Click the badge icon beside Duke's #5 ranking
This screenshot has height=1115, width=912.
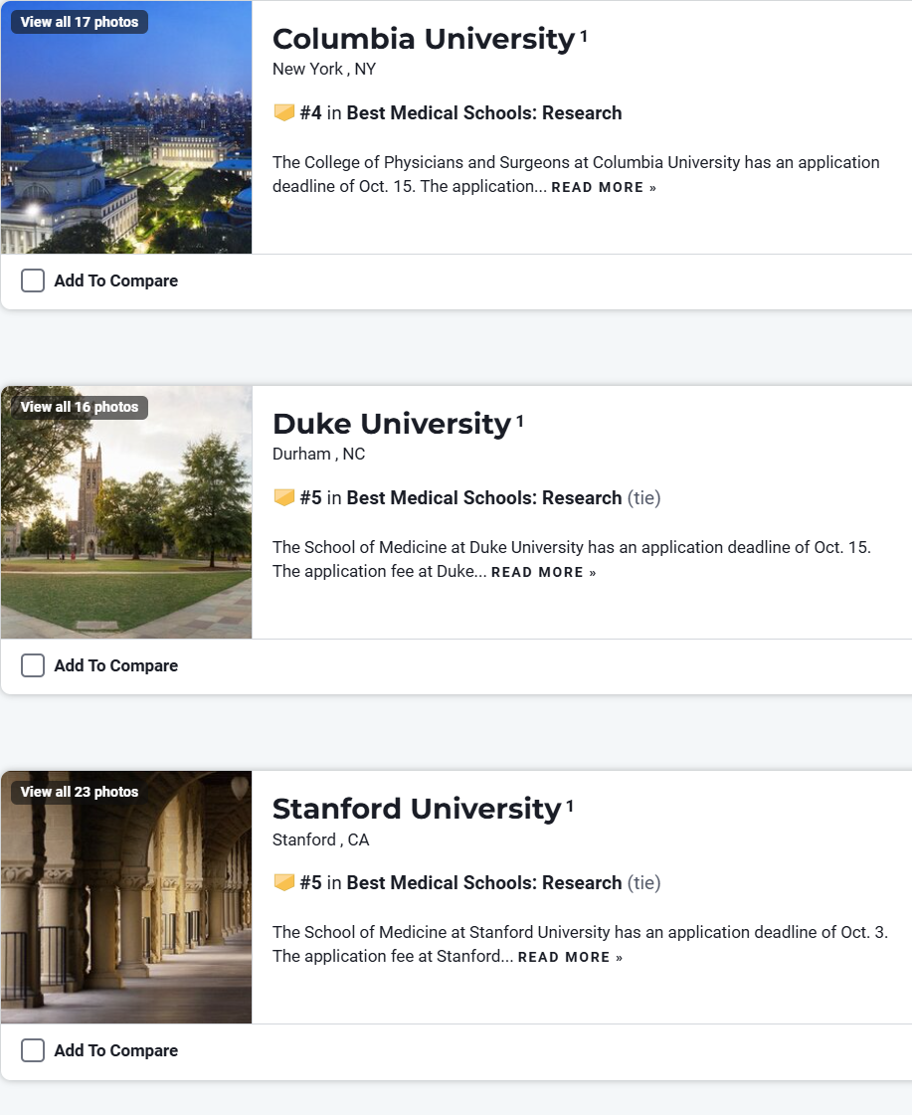pyautogui.click(x=283, y=498)
